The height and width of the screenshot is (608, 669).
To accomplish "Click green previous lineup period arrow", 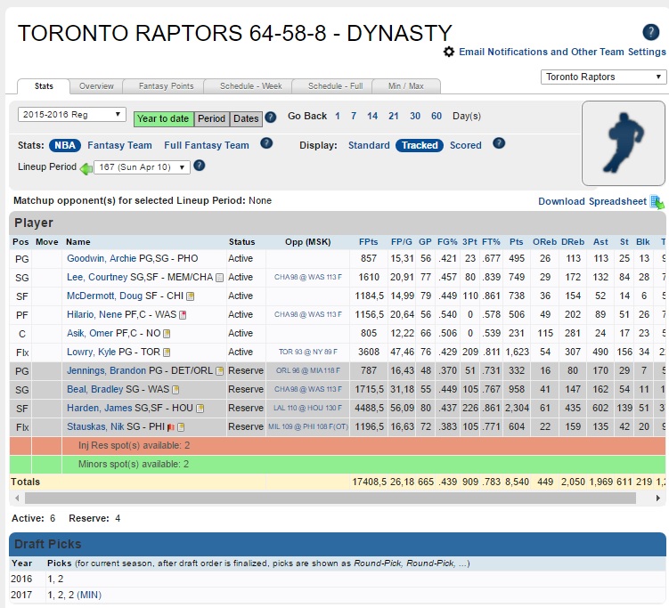I will (86, 169).
